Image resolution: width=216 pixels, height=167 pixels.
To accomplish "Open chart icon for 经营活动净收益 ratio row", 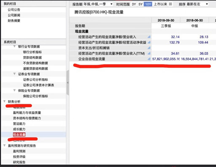I will coord(149,42).
